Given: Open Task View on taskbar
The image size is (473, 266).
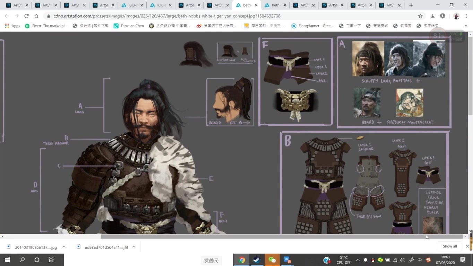Looking at the screenshot, I should click(52, 260).
